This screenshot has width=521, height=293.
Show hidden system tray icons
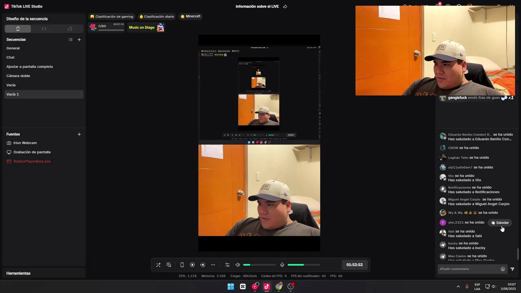click(x=458, y=286)
